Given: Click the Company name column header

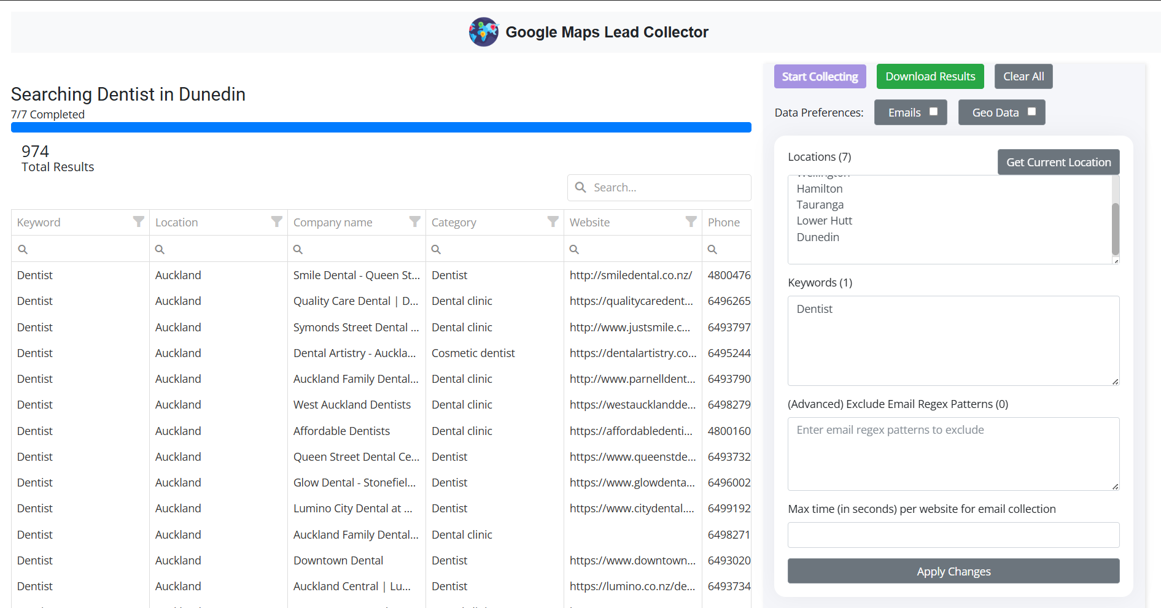Looking at the screenshot, I should pos(357,222).
